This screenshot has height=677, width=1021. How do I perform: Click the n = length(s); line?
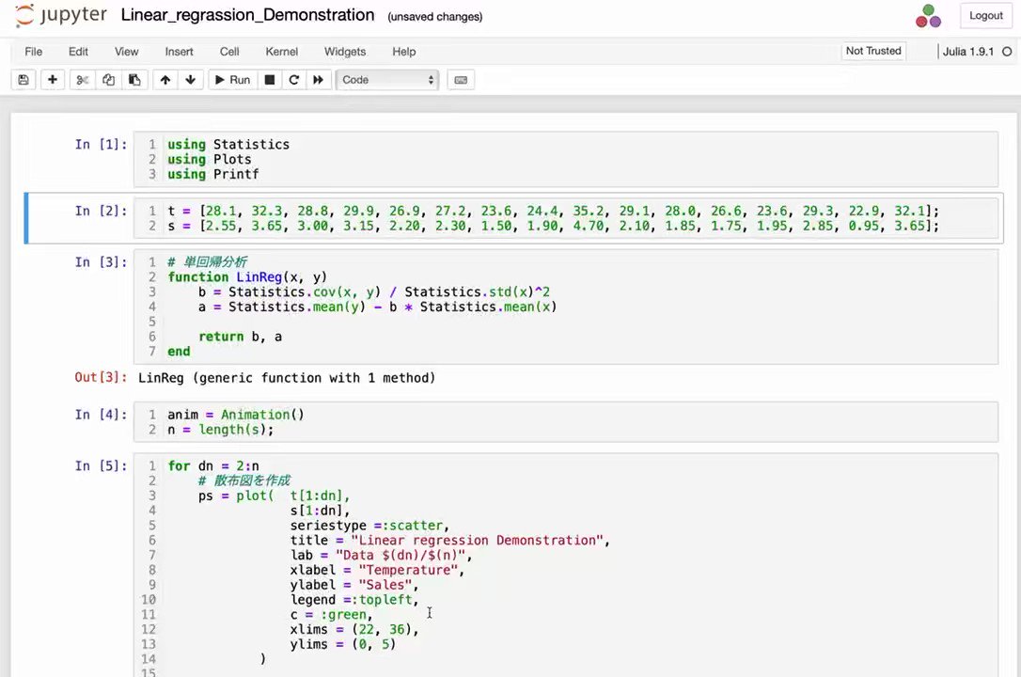[x=221, y=430]
